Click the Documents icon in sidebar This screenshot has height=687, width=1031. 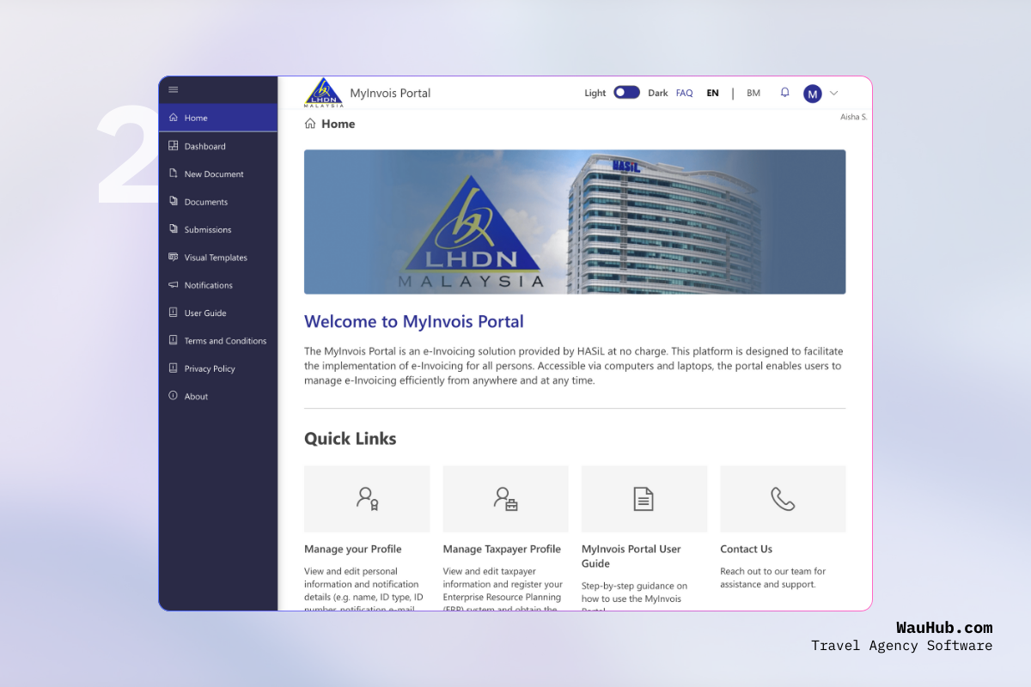[173, 202]
